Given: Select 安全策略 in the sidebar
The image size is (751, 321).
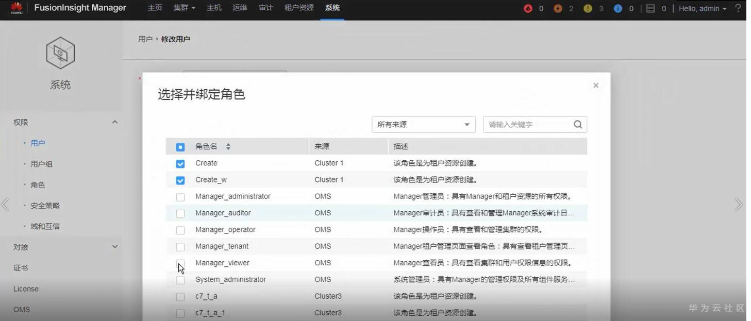Looking at the screenshot, I should point(45,206).
